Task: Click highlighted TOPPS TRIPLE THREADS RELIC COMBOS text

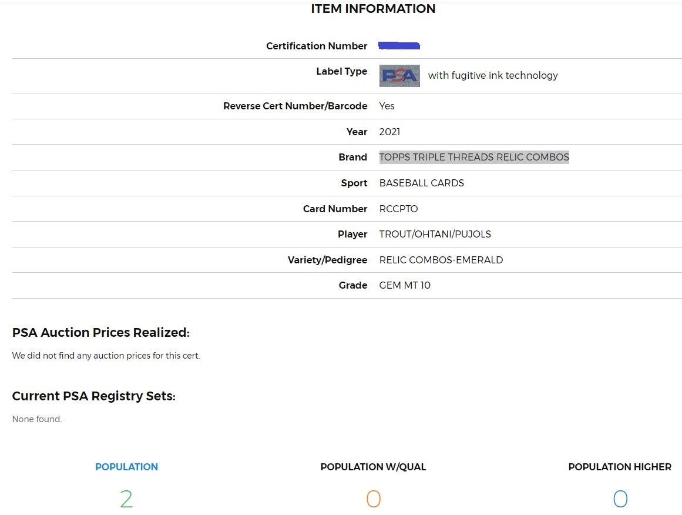Action: click(474, 157)
